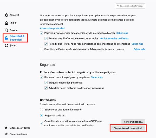
Task: Choose Seleccionar uno automáticamente option
Action: (x=42, y=110)
